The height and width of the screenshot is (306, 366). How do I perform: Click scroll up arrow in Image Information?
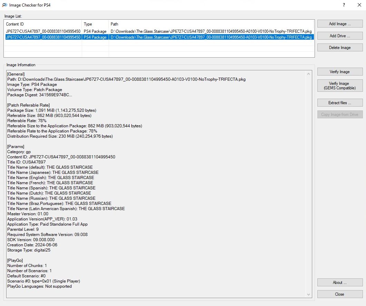click(309, 74)
